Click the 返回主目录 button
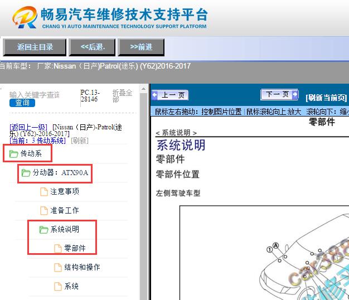349x300 pixels. pyautogui.click(x=35, y=47)
